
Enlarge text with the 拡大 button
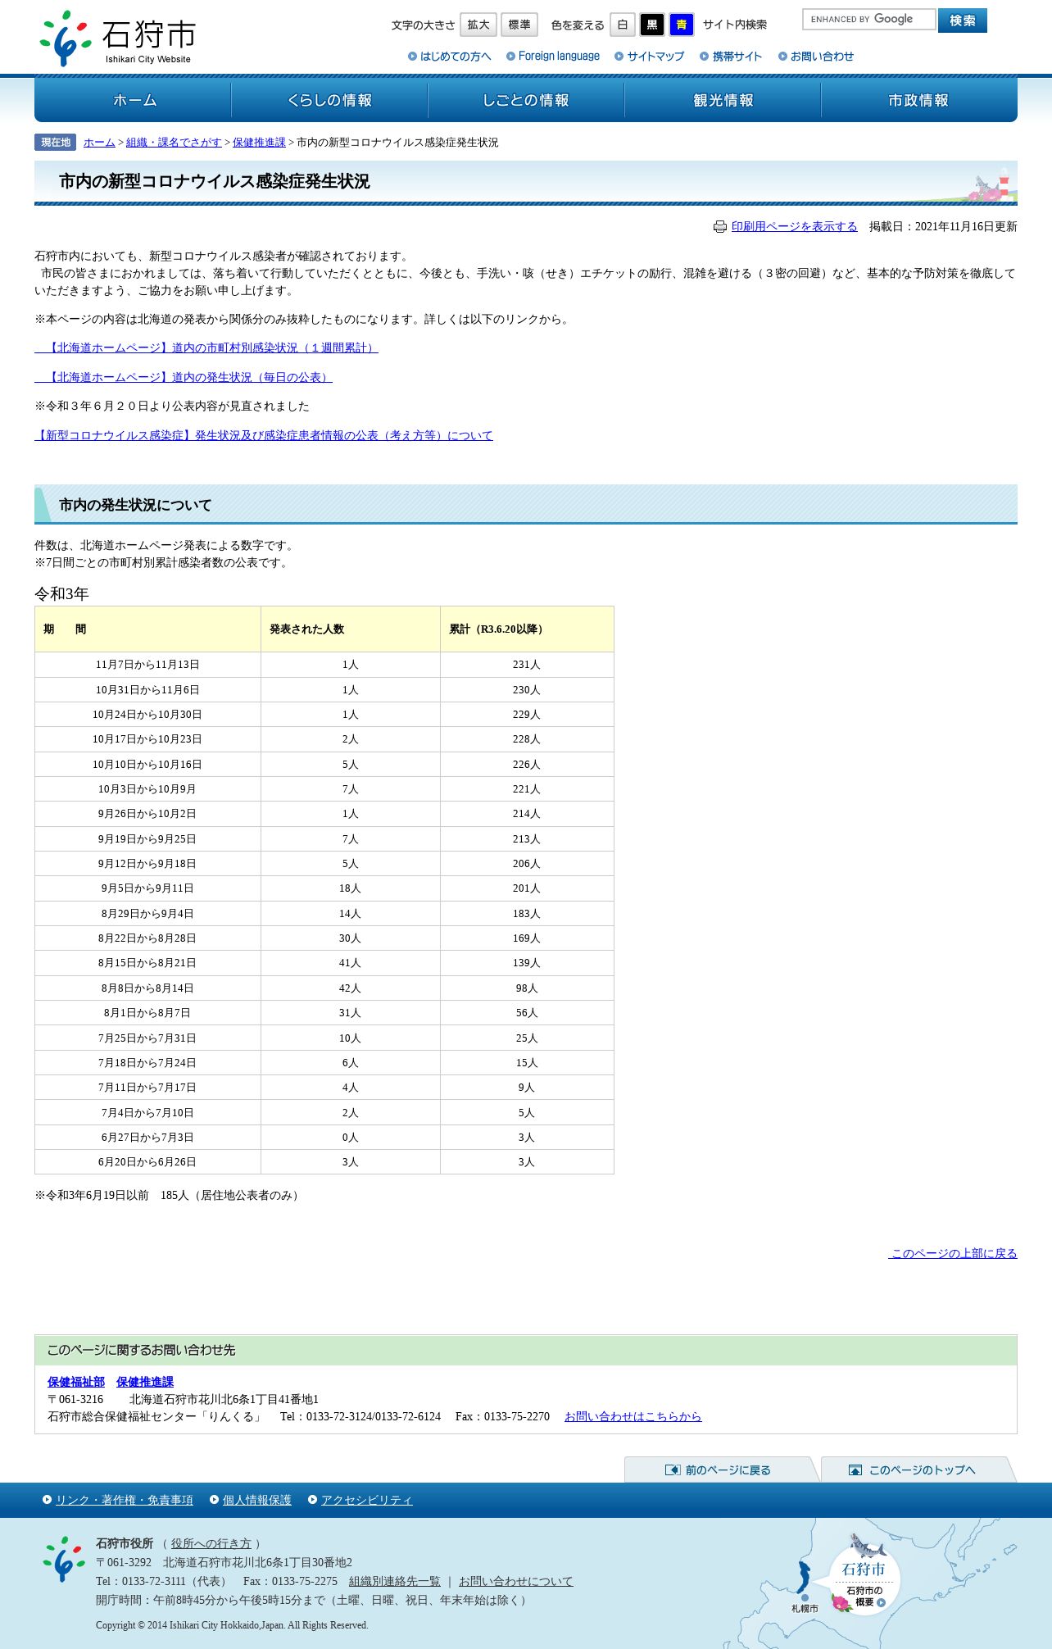click(x=478, y=25)
